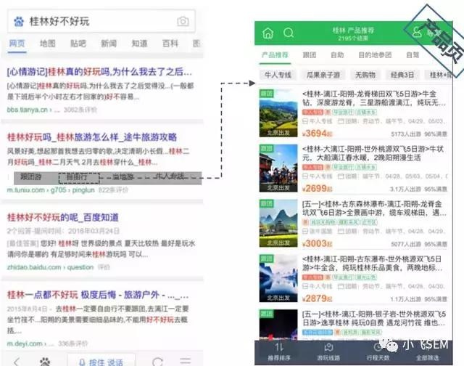Image resolution: width=464 pixels, height=366 pixels.
Task: Select the 跟团 product tab
Action: coord(309,54)
